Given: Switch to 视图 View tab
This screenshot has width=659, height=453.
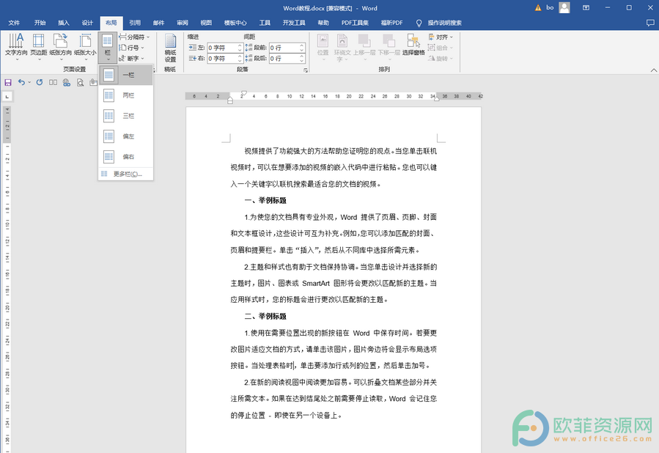Looking at the screenshot, I should 206,23.
